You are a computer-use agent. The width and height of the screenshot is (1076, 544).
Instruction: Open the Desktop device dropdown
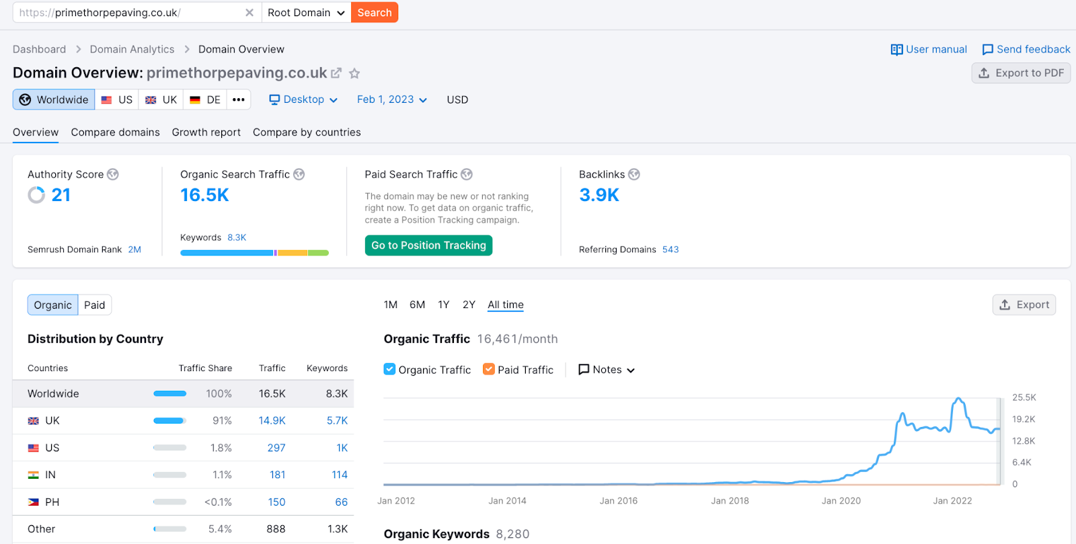coord(303,100)
